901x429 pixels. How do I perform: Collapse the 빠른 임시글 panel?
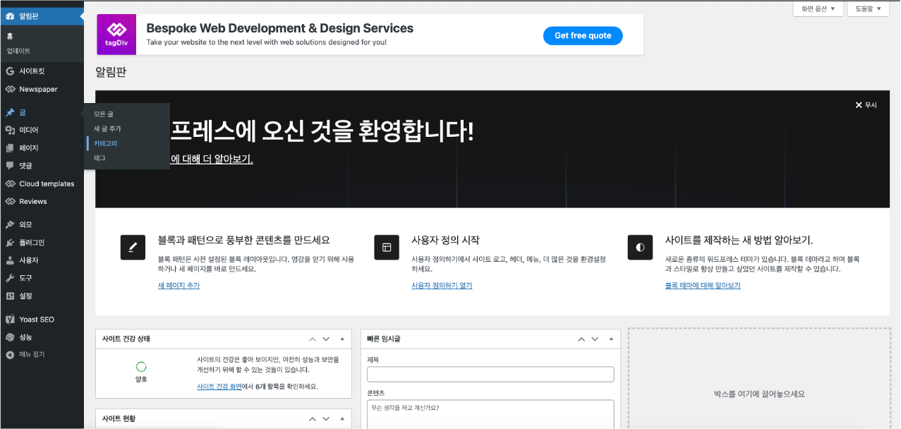tap(611, 339)
